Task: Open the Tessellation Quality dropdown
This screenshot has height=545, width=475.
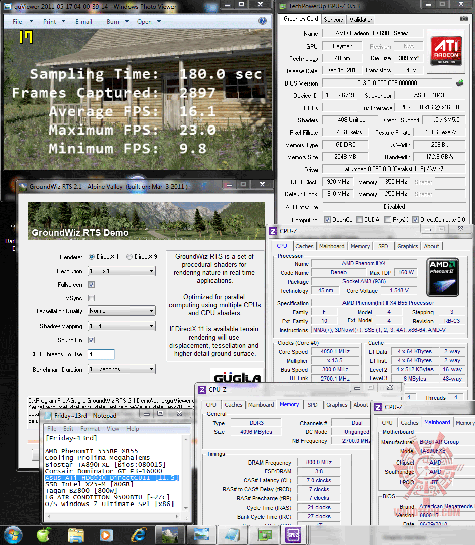Action: click(121, 311)
